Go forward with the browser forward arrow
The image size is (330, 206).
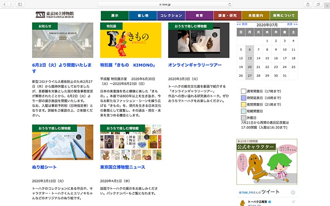coord(11,4)
